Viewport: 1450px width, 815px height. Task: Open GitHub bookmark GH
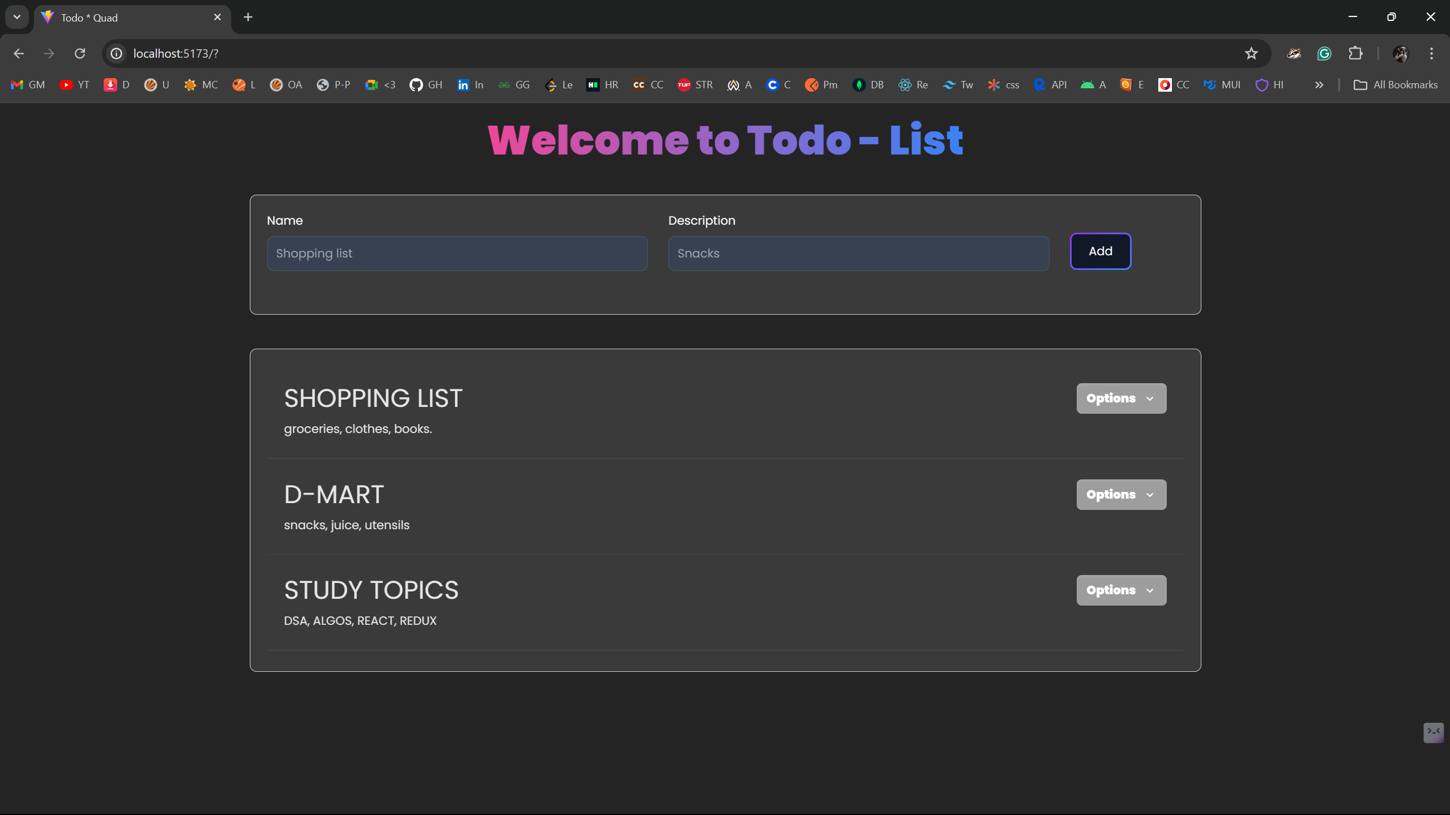[426, 85]
